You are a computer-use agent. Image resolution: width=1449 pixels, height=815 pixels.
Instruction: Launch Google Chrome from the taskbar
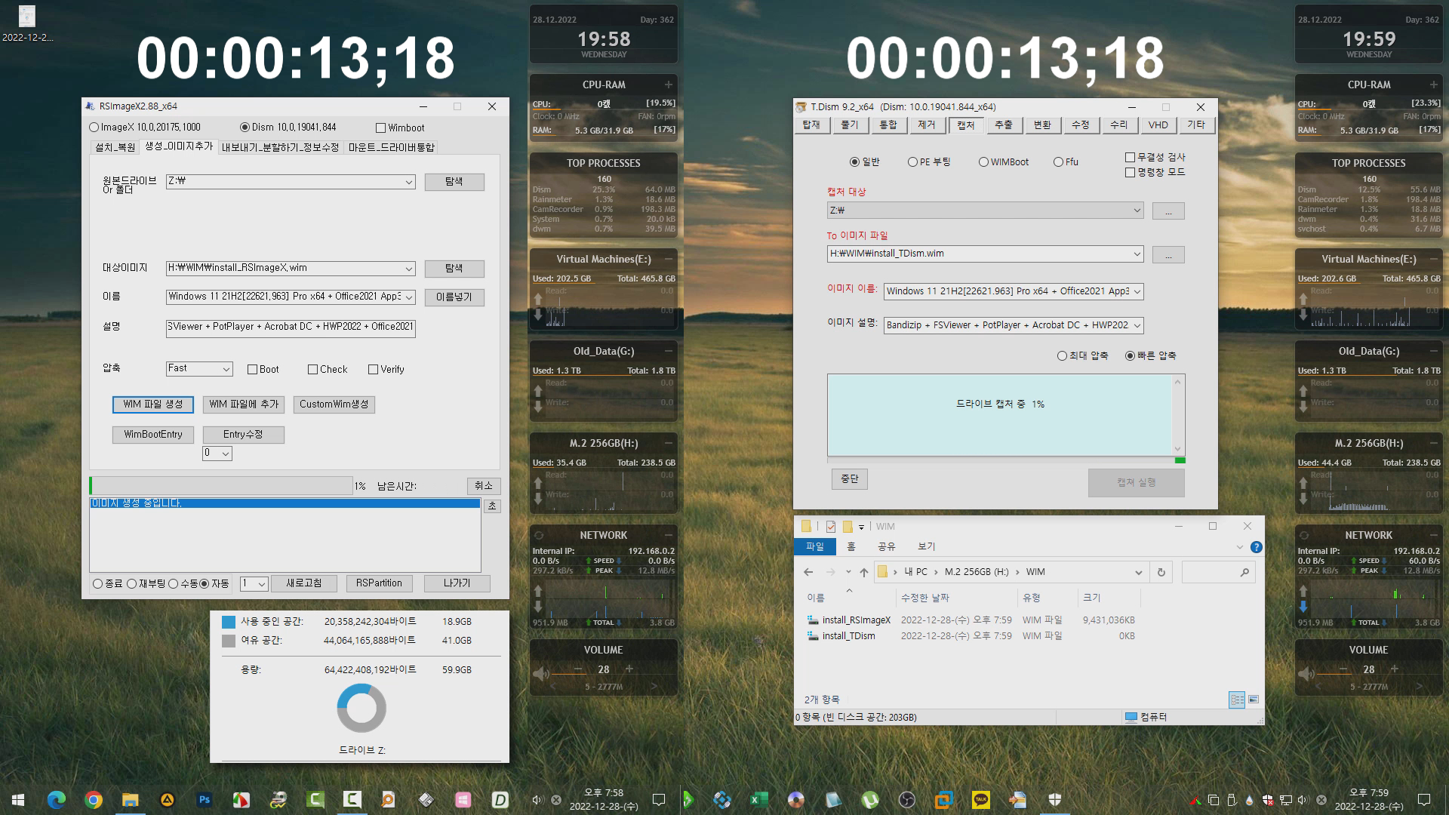94,800
